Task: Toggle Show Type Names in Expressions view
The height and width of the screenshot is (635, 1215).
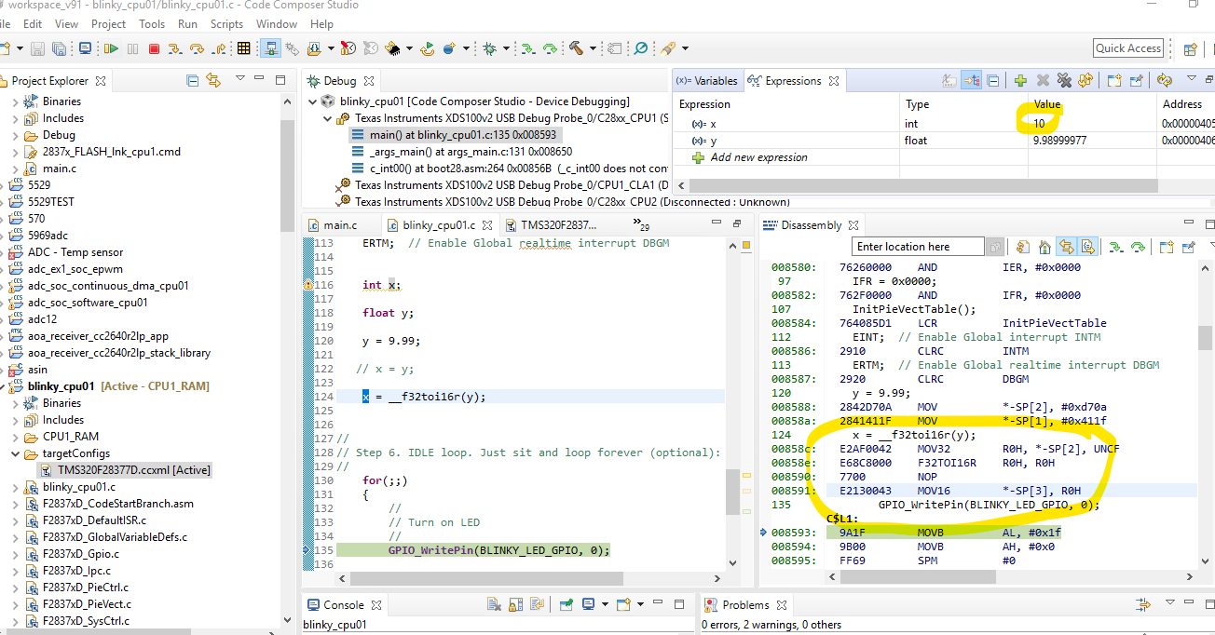Action: (x=949, y=81)
